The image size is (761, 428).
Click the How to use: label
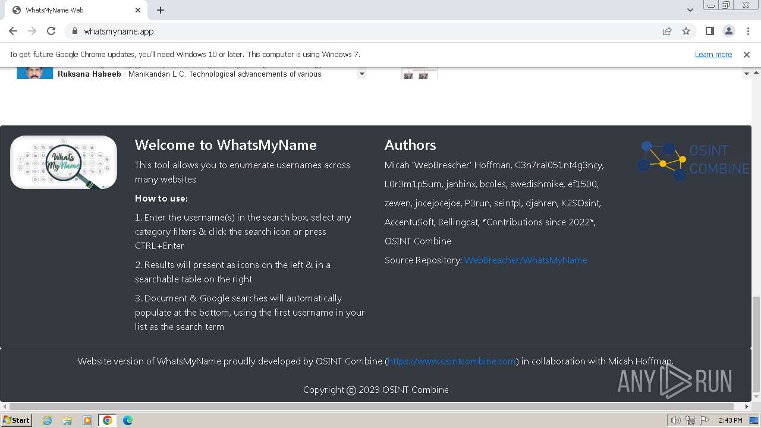(161, 199)
